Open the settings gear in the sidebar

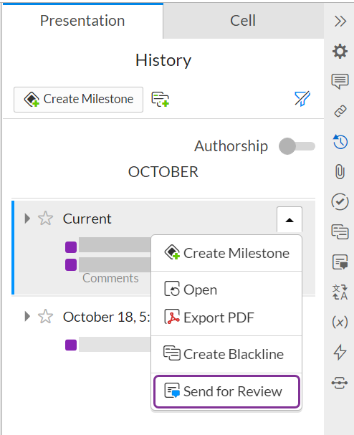(340, 52)
